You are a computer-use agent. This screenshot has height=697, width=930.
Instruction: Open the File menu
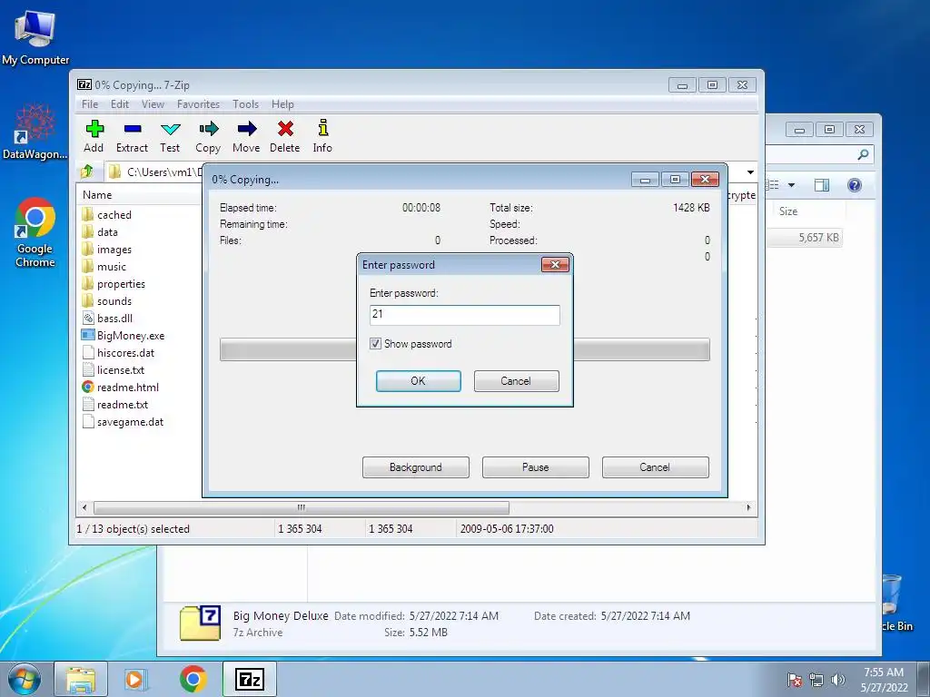[x=90, y=104]
